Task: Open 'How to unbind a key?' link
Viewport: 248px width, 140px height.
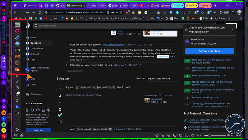Action: click(113, 45)
